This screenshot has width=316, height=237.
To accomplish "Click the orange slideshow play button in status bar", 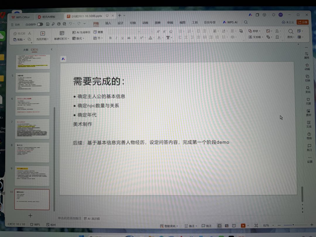I will [x=243, y=226].
